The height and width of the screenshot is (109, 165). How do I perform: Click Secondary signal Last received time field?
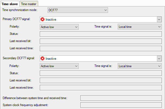(101, 88)
